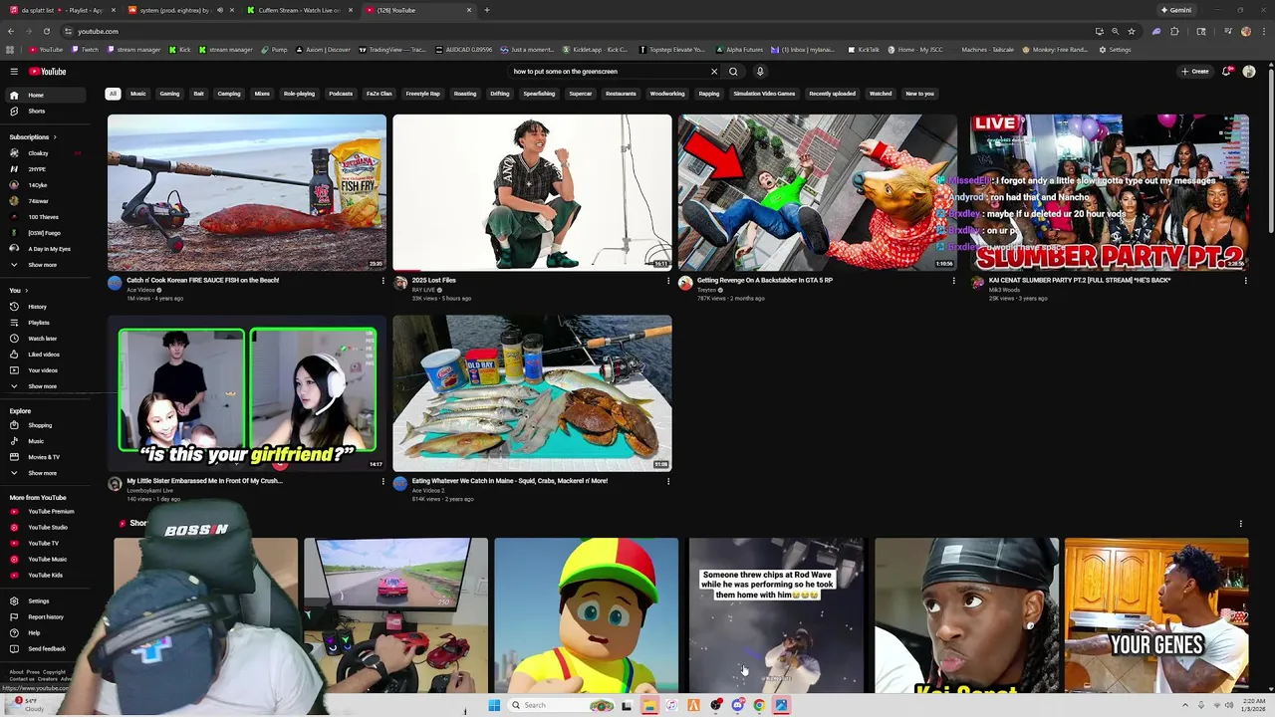Viewport: 1275px width, 717px height.
Task: Open Your videos in the sidebar
Action: (43, 370)
